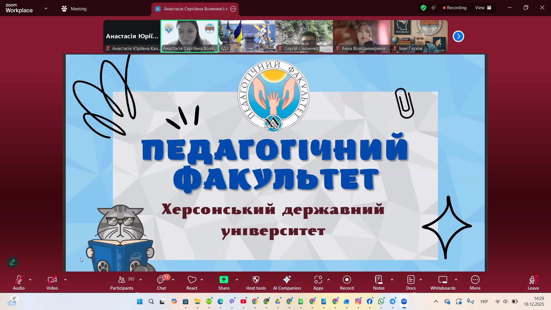Screen dimensions: 551x310
Task: Select the ХДУ participant video tile
Action: (247, 36)
